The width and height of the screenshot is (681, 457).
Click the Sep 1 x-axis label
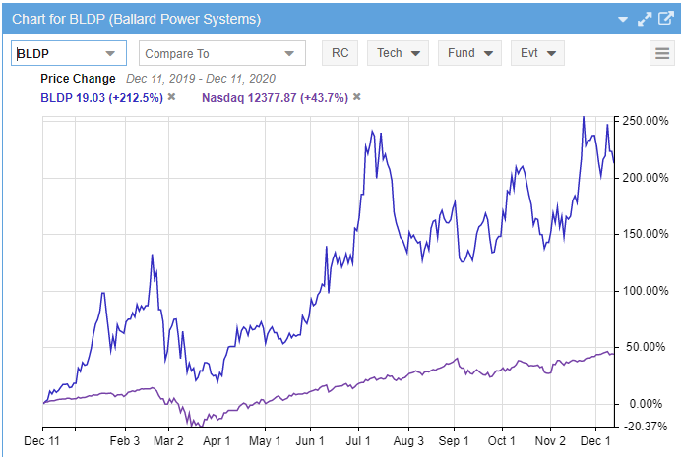[454, 441]
